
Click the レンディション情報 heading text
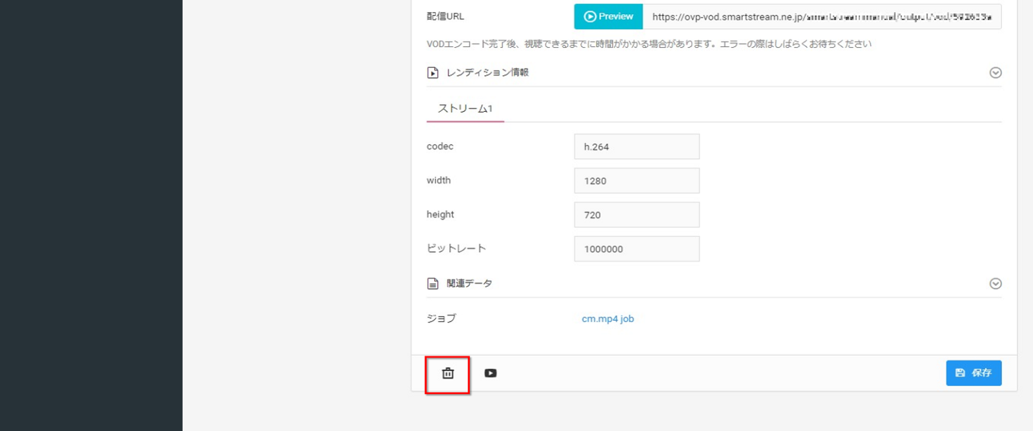(488, 72)
